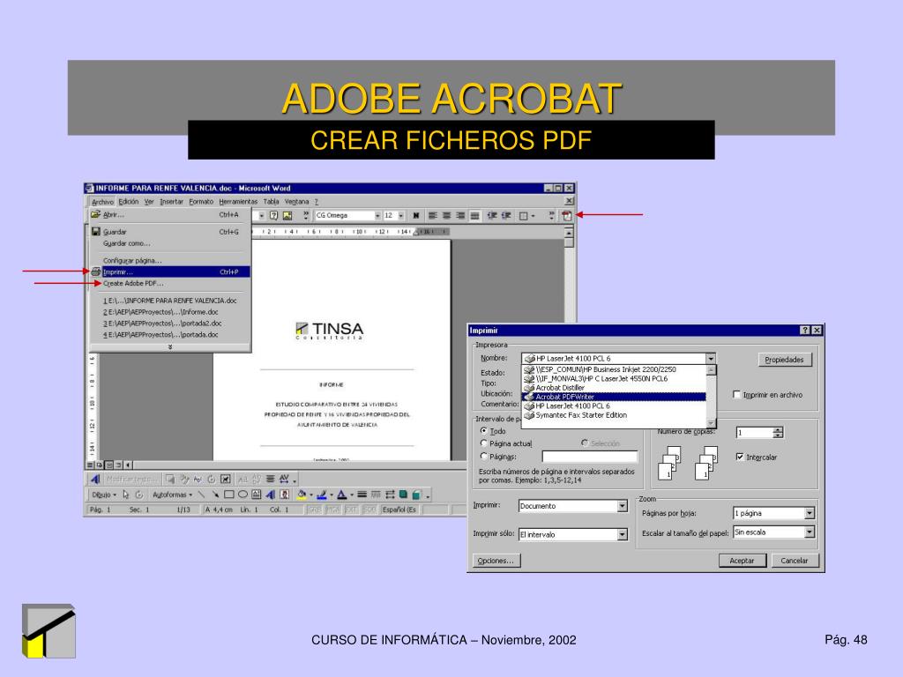Click the Páginas range input field

pos(590,457)
